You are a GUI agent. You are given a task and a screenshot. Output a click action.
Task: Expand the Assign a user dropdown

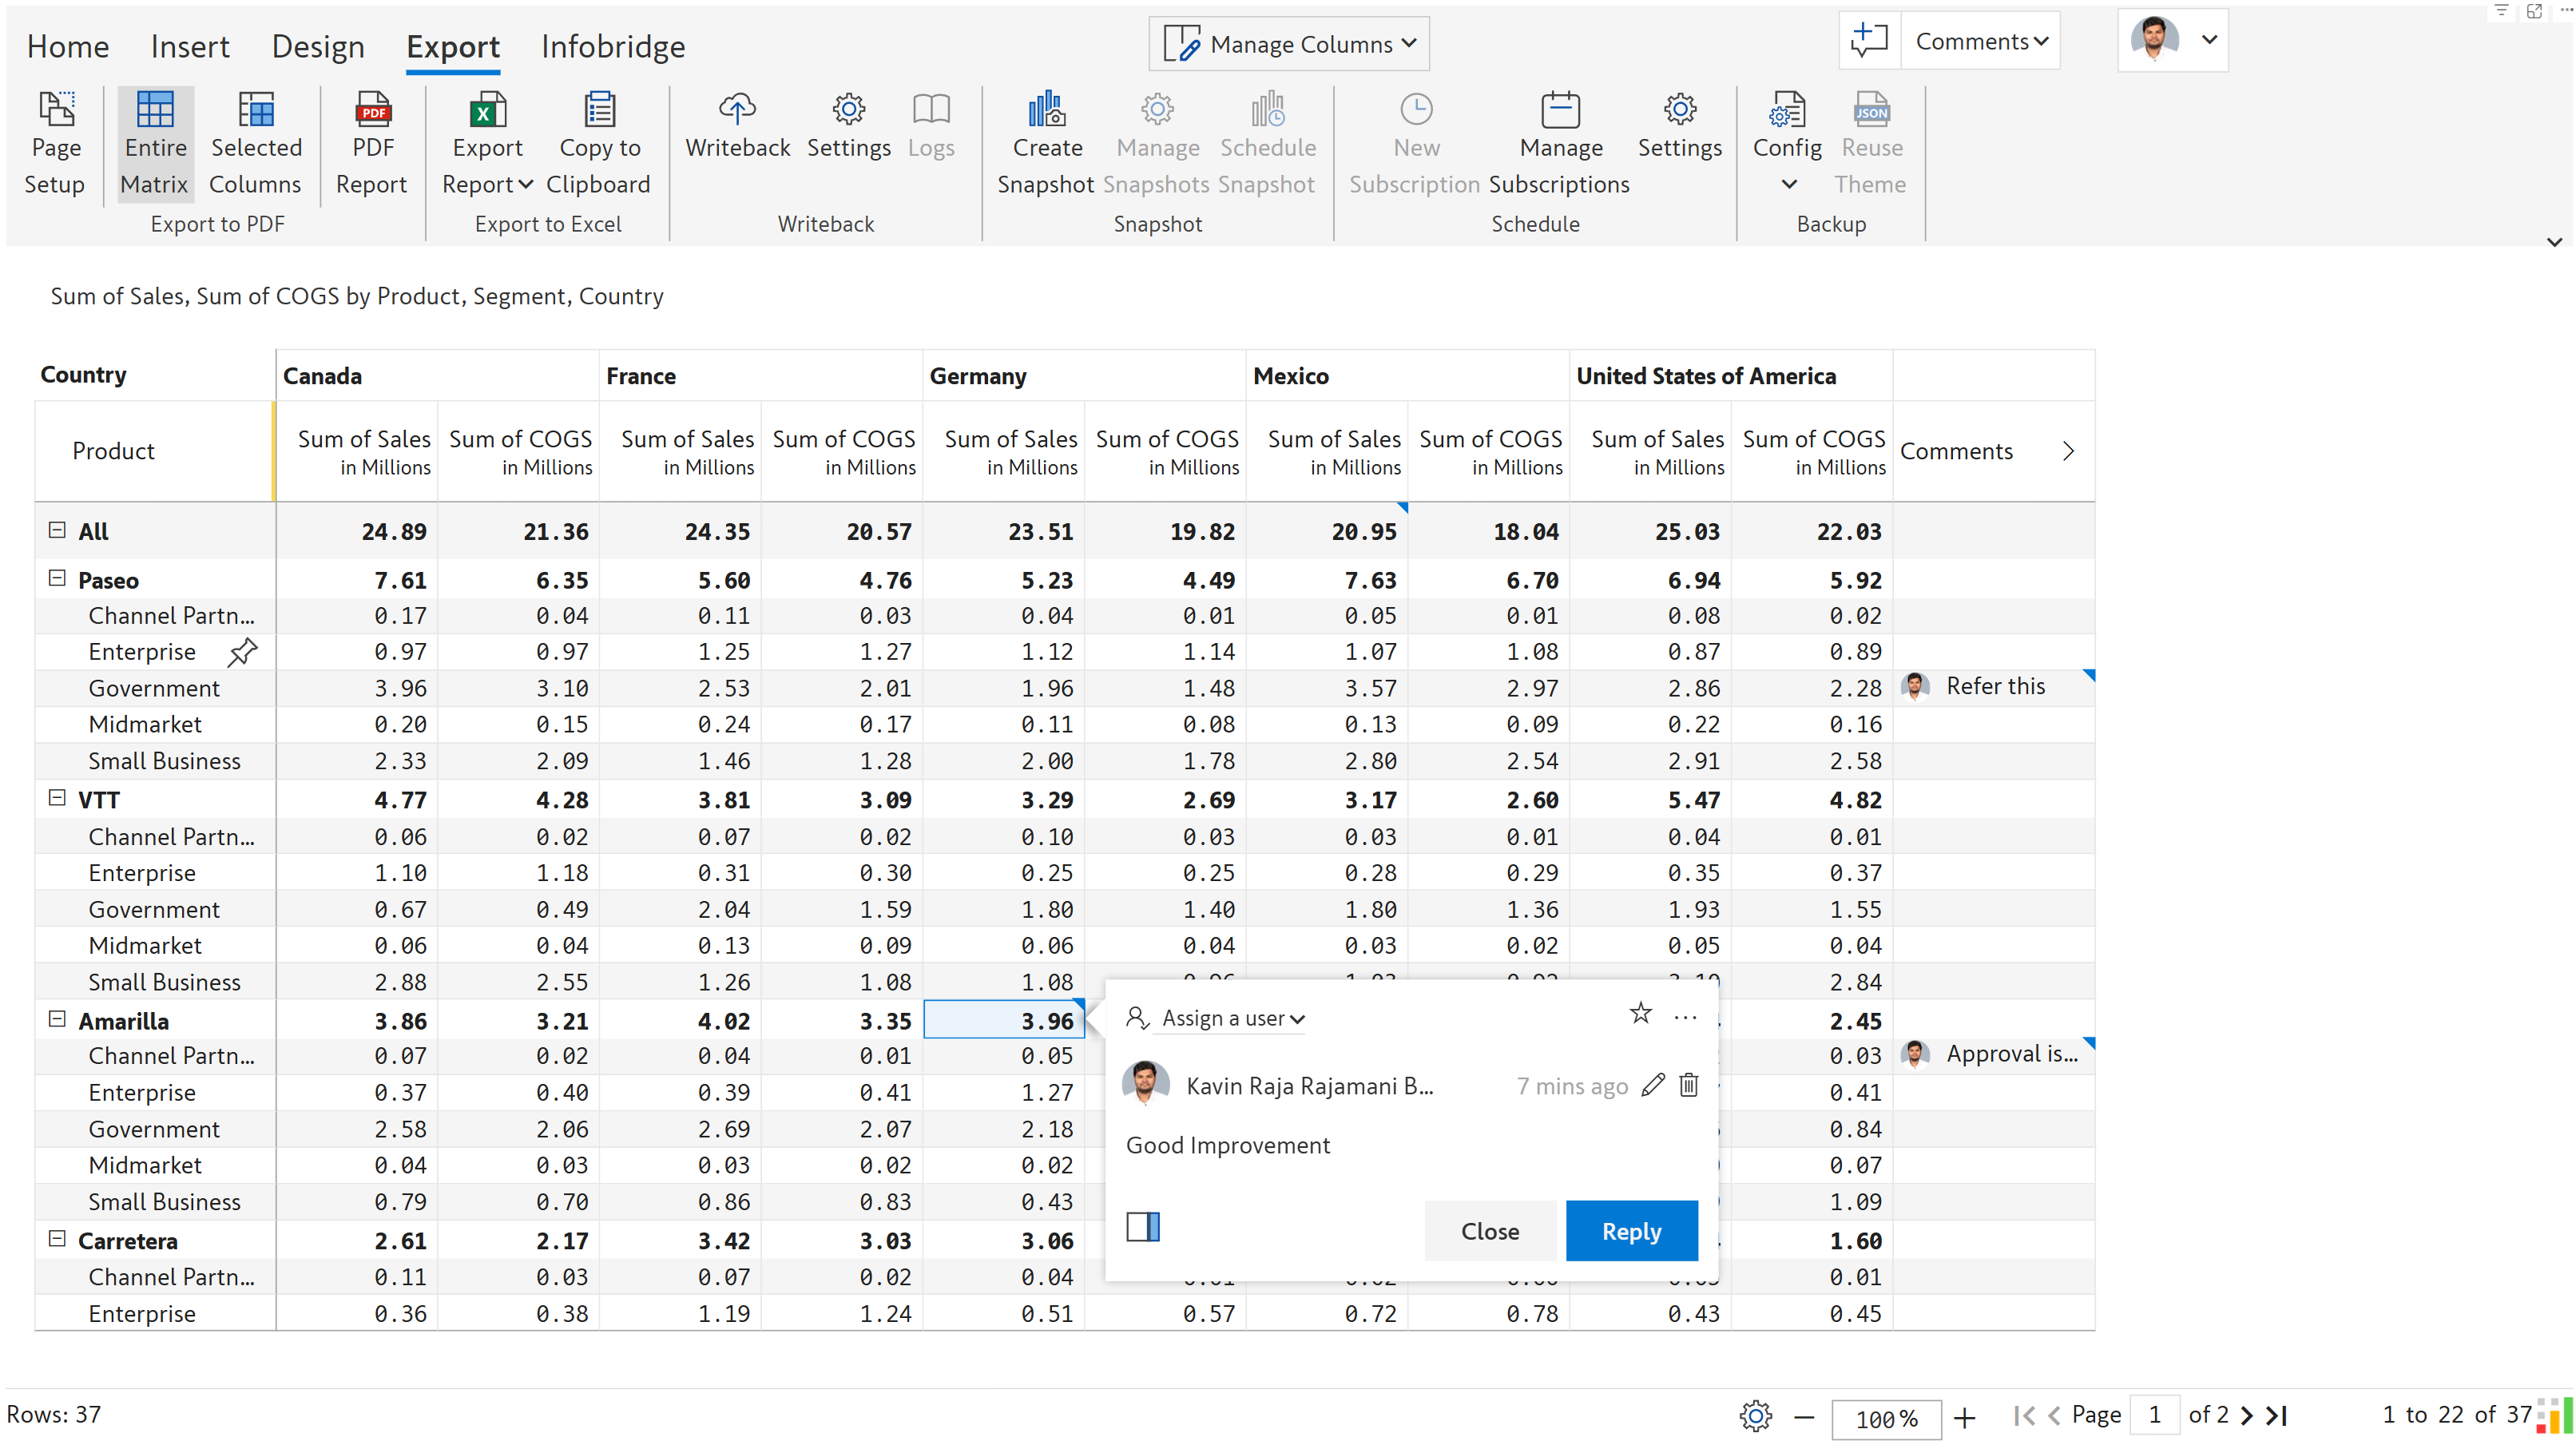pyautogui.click(x=1232, y=1018)
